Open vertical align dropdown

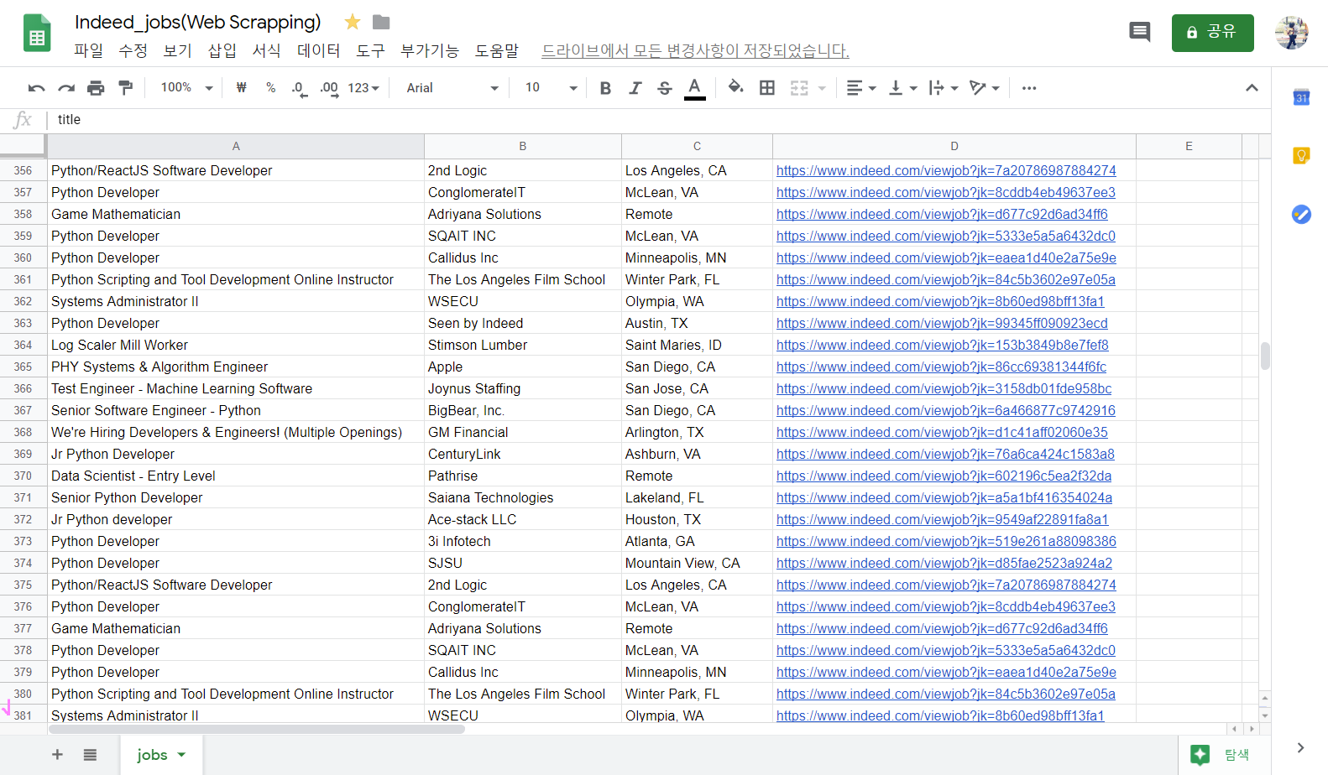902,88
